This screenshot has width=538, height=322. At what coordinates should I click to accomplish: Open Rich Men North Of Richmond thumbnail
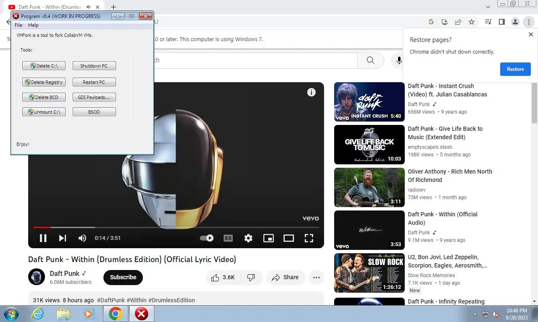[x=369, y=187]
